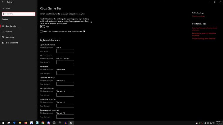The image size is (223, 125).
Task: Check the controller button checkbox
Action: [x=41, y=31]
